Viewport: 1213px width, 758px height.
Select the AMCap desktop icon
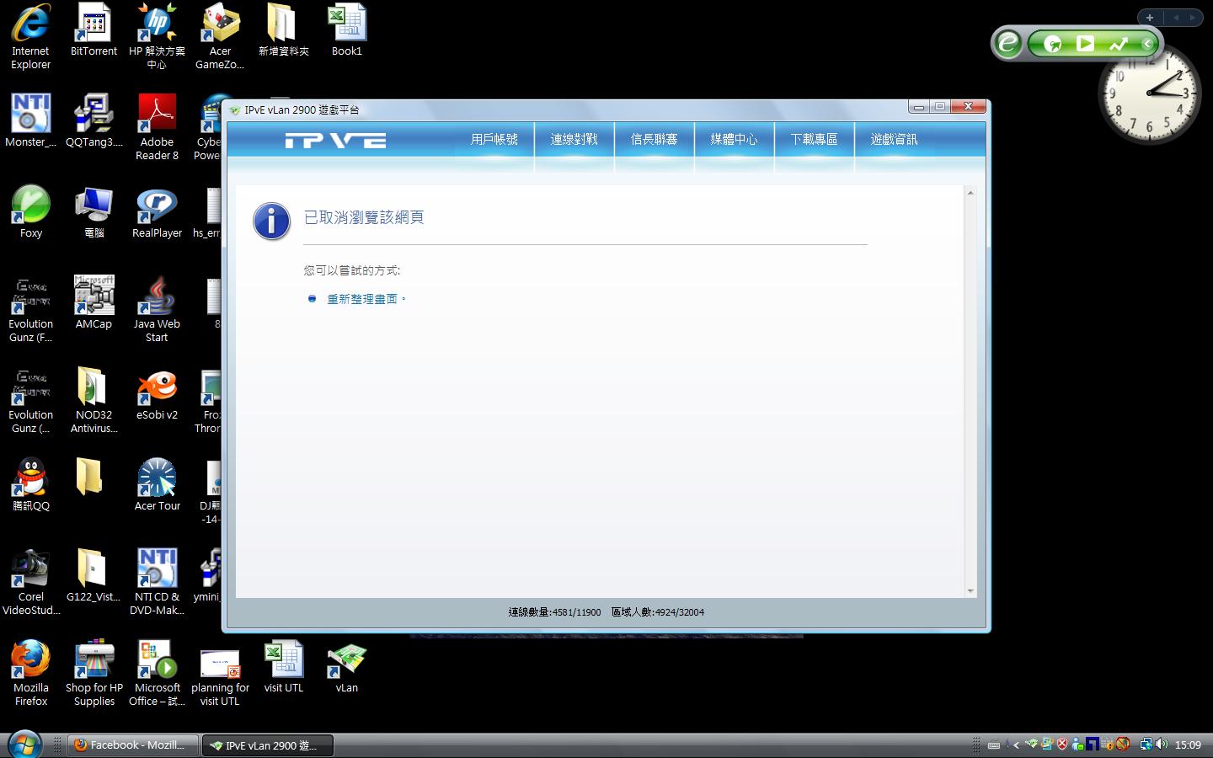(94, 303)
